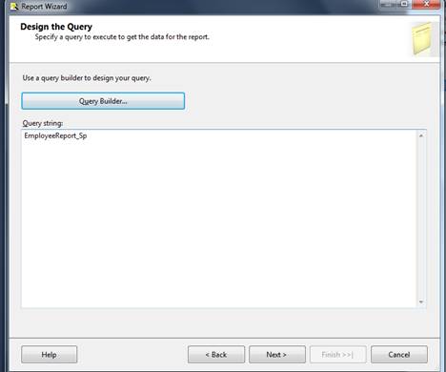The height and width of the screenshot is (372, 446).
Task: Click the Report Wizard title bar icon
Action: coord(14,6)
